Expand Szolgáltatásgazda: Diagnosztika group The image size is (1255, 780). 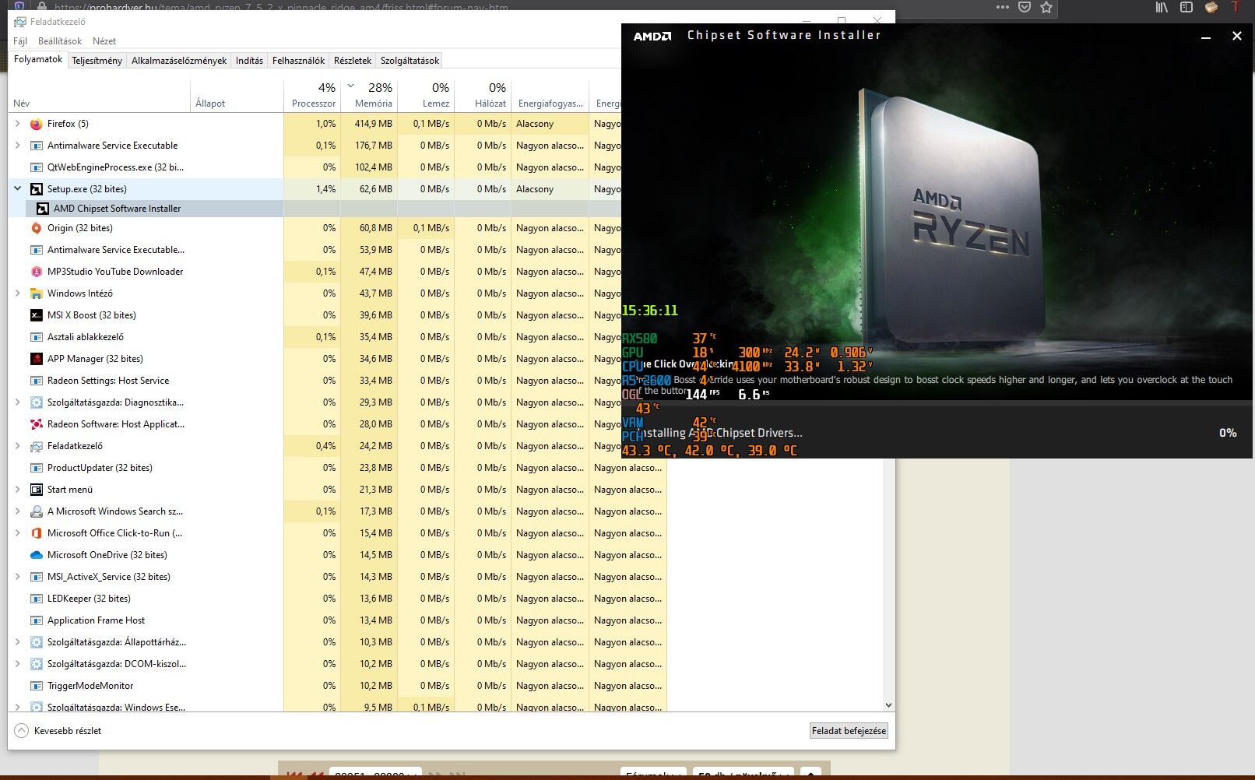pyautogui.click(x=18, y=402)
